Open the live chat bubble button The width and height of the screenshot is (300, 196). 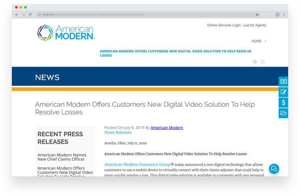pyautogui.click(x=274, y=169)
